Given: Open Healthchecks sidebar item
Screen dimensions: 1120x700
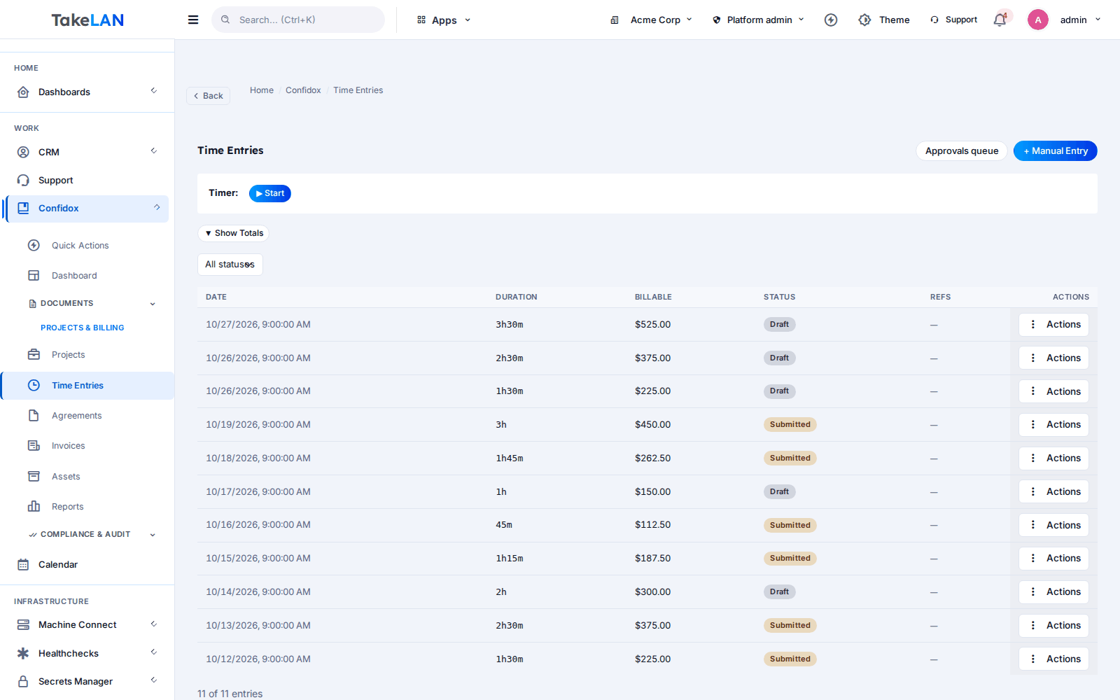Looking at the screenshot, I should coord(87,654).
